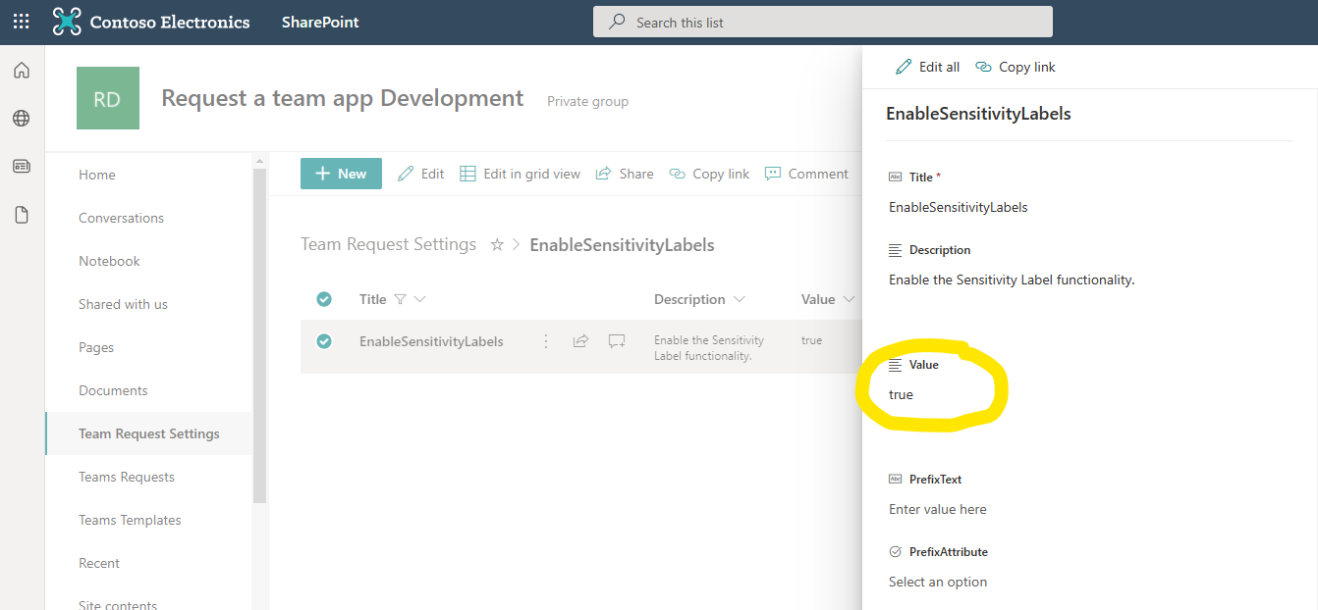The height and width of the screenshot is (610, 1318).
Task: Open the My files page icon
Action: point(22,215)
